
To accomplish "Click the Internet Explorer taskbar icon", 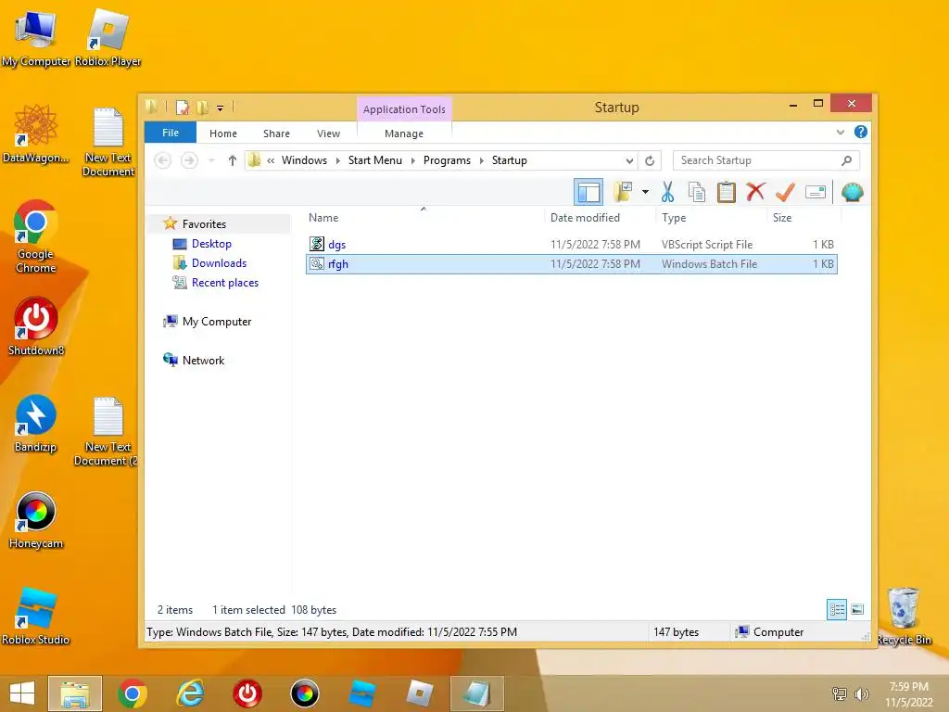I will tap(190, 693).
